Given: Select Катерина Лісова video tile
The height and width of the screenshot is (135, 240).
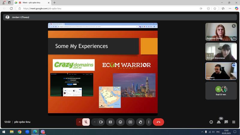Looking at the screenshot, I should click(221, 32).
